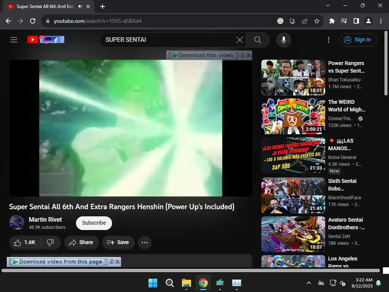The height and width of the screenshot is (292, 389).
Task: Open tab search chevron
Action: [x=328, y=5]
